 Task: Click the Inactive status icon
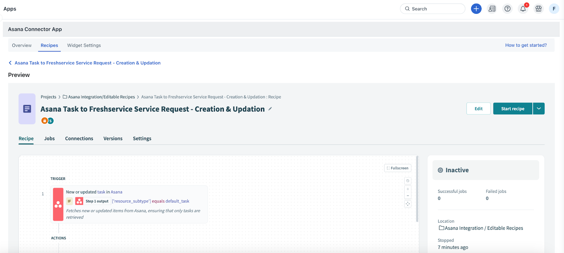click(440, 170)
